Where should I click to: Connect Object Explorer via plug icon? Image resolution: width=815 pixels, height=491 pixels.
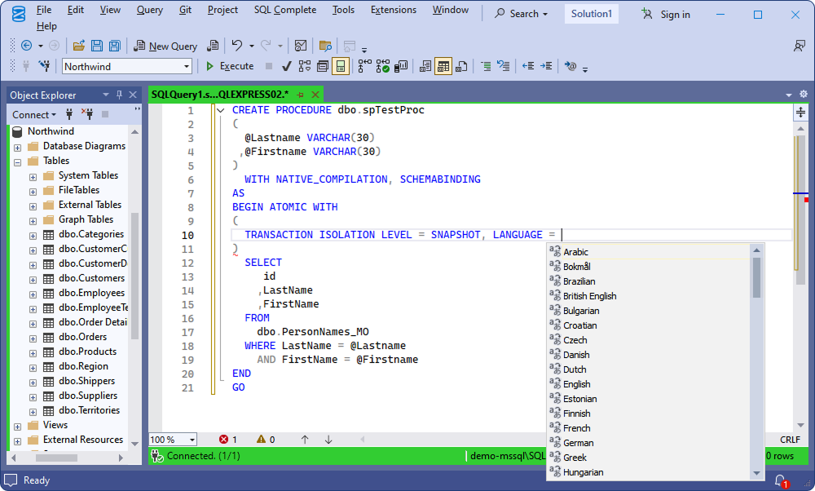pos(69,114)
